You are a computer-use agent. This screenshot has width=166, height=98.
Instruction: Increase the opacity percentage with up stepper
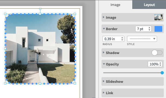[160, 63]
